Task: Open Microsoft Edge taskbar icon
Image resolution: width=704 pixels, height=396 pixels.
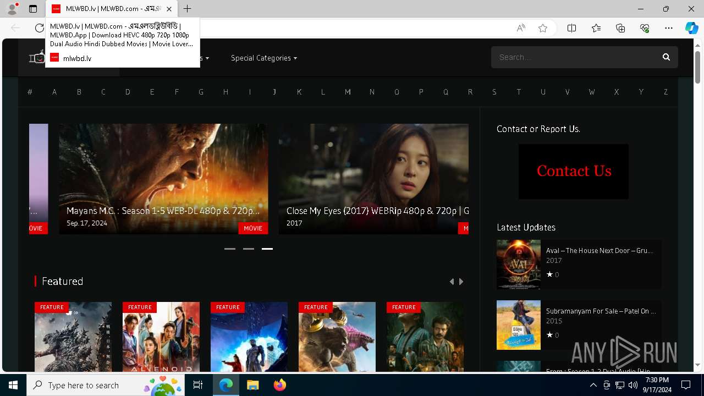Action: tap(226, 385)
